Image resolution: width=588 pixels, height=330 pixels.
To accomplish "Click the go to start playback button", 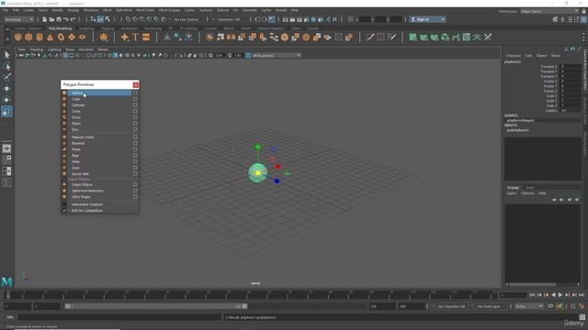I will tap(532, 295).
